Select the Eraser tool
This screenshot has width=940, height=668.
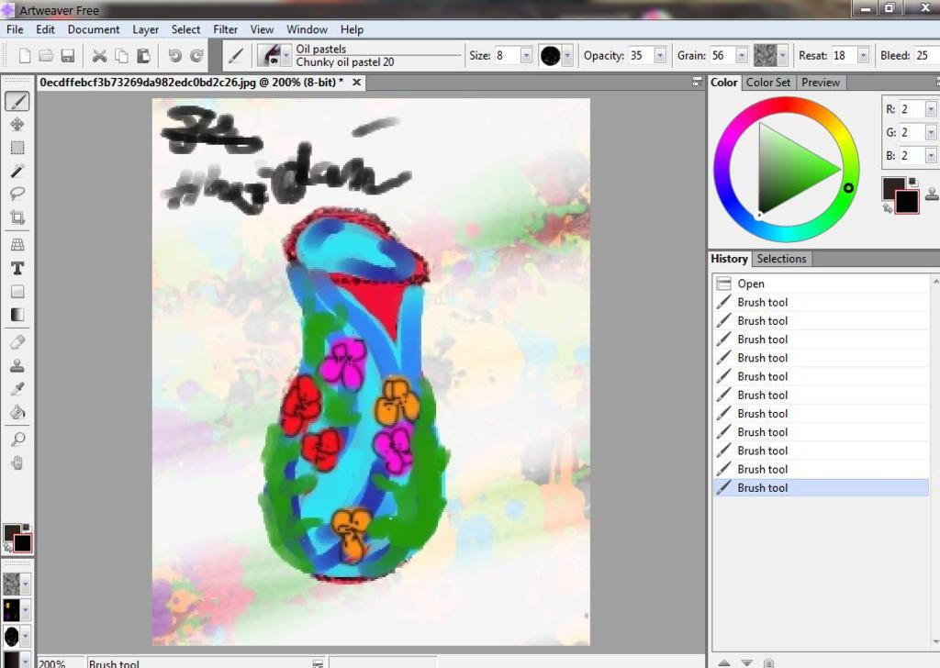click(17, 342)
